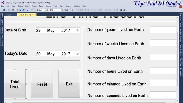Open the Analyze menu
183x103 pixels.
[x=69, y=6]
